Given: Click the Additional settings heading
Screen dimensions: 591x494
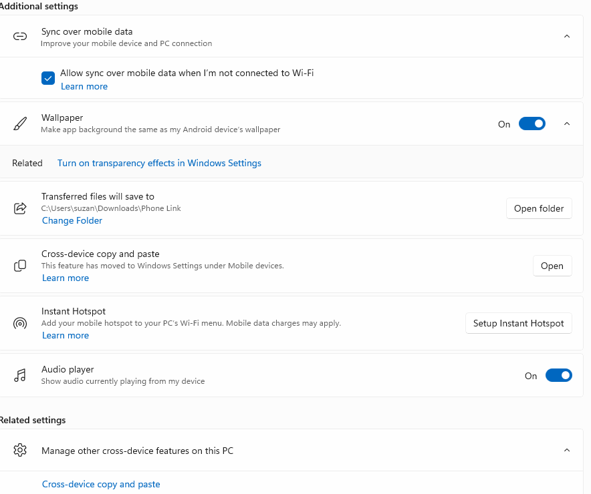Looking at the screenshot, I should click(39, 7).
